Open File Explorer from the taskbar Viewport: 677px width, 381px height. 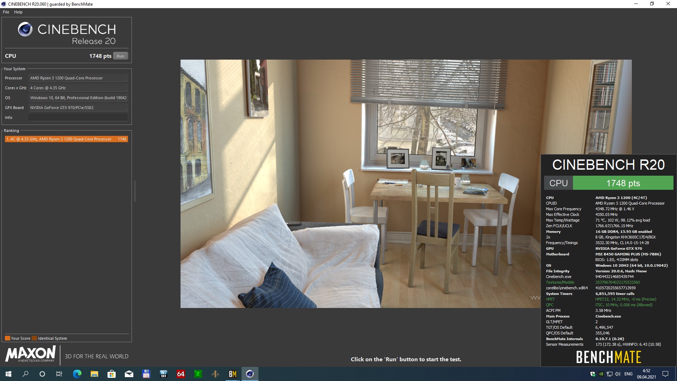click(x=94, y=374)
